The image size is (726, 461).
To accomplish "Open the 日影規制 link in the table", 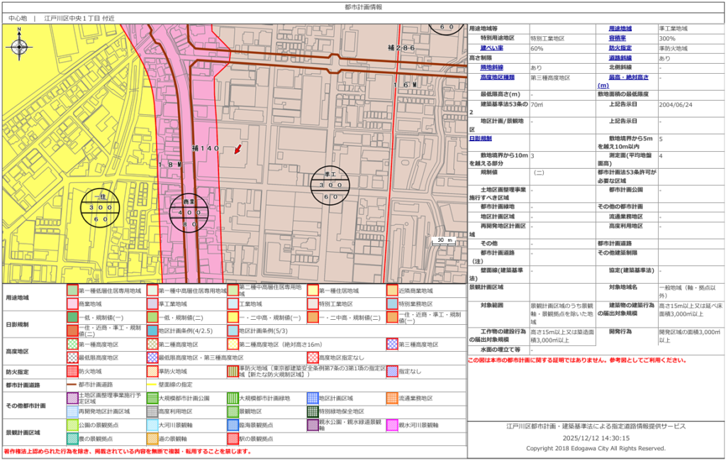I will [481, 139].
